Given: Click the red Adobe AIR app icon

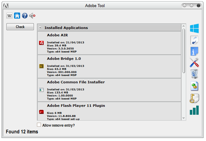Looking at the screenshot, I should tap(42, 43).
